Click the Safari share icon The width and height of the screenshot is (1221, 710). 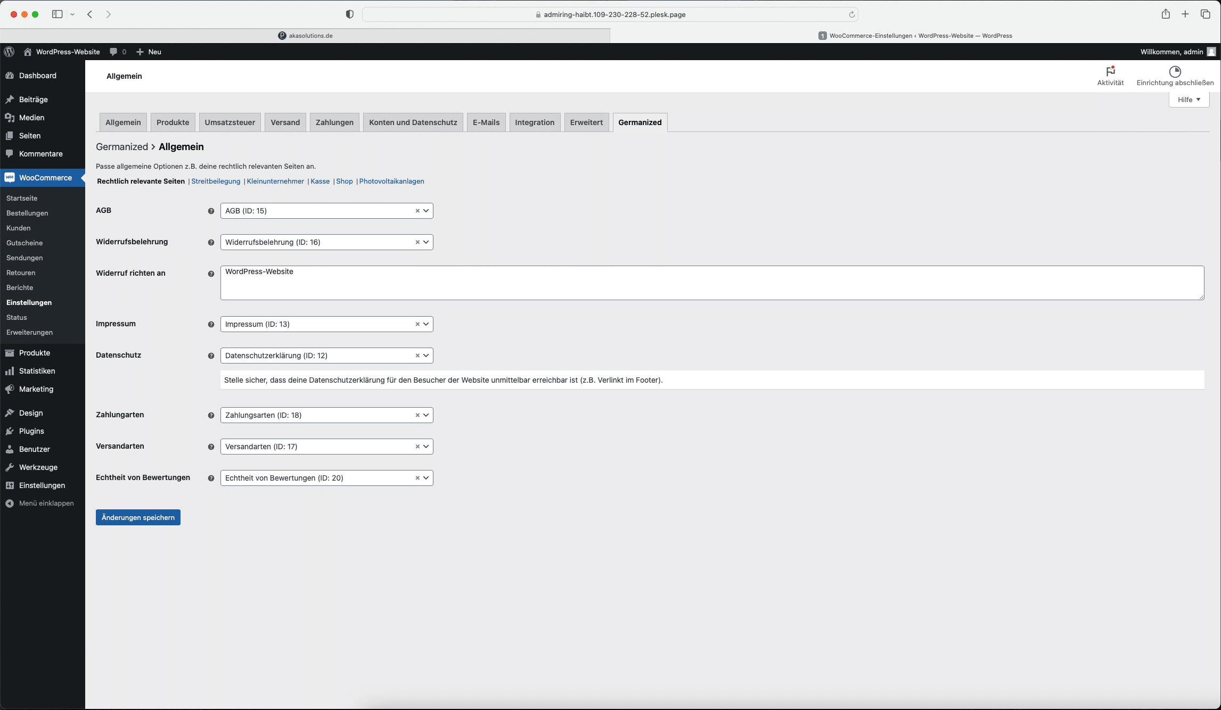click(x=1166, y=14)
